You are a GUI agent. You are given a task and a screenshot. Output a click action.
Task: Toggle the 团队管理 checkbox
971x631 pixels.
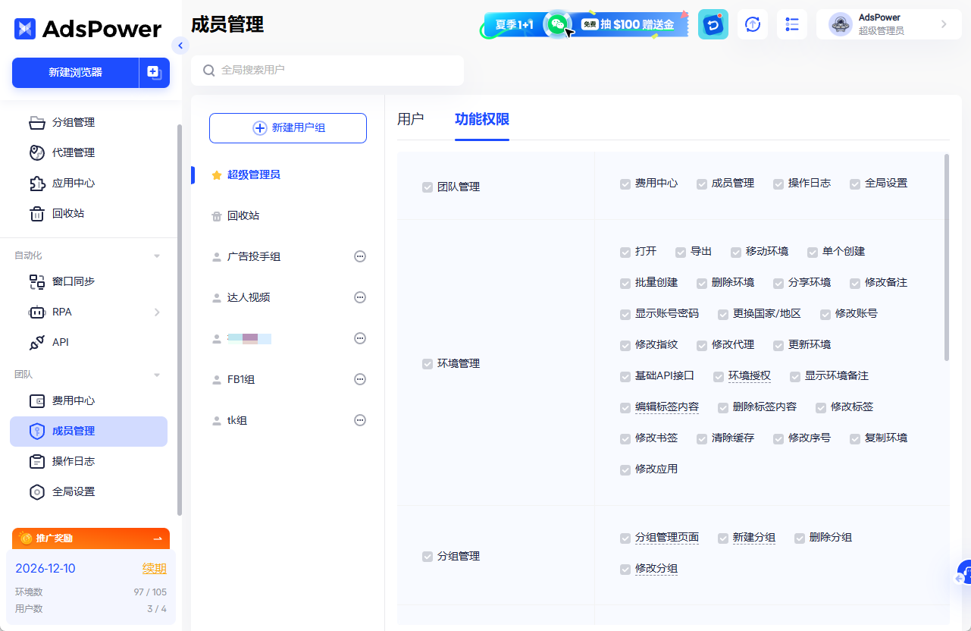(428, 187)
